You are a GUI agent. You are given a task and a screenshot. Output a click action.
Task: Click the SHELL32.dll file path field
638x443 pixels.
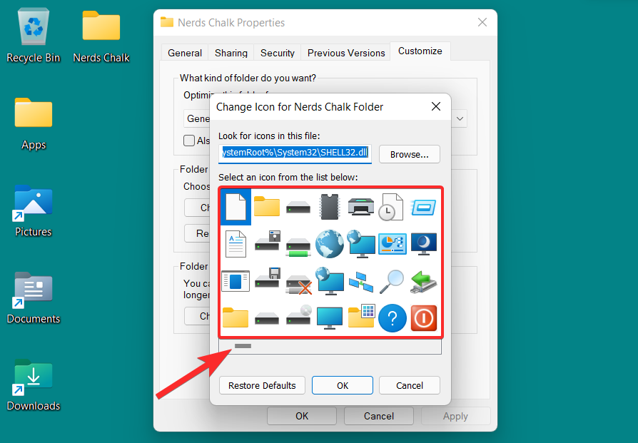coord(295,154)
